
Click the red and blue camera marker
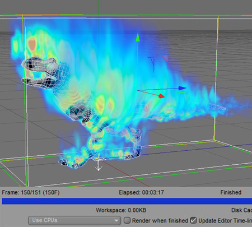tap(158, 63)
